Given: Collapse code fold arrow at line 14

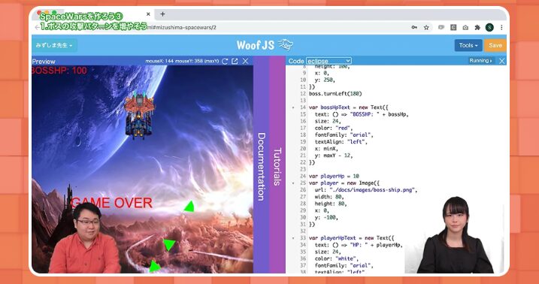Looking at the screenshot, I should point(293,107).
